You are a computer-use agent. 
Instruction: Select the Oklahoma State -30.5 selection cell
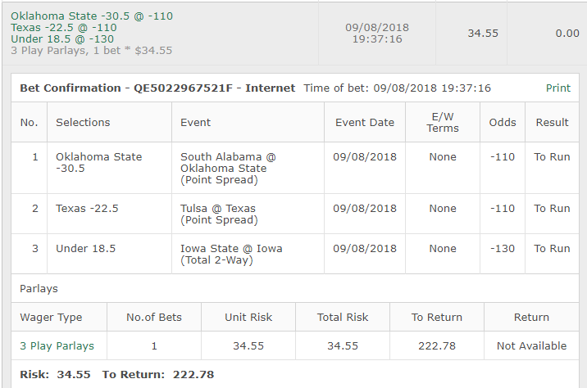click(x=98, y=162)
